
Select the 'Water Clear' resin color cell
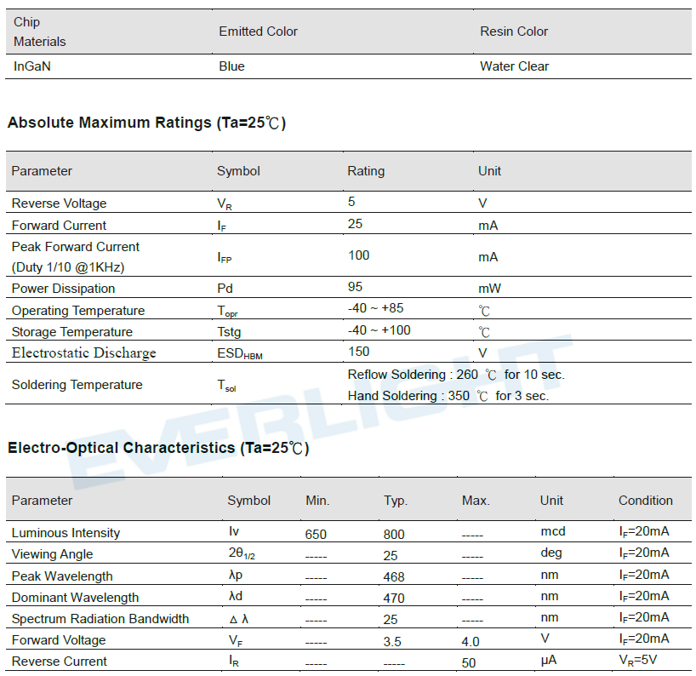[x=514, y=66]
